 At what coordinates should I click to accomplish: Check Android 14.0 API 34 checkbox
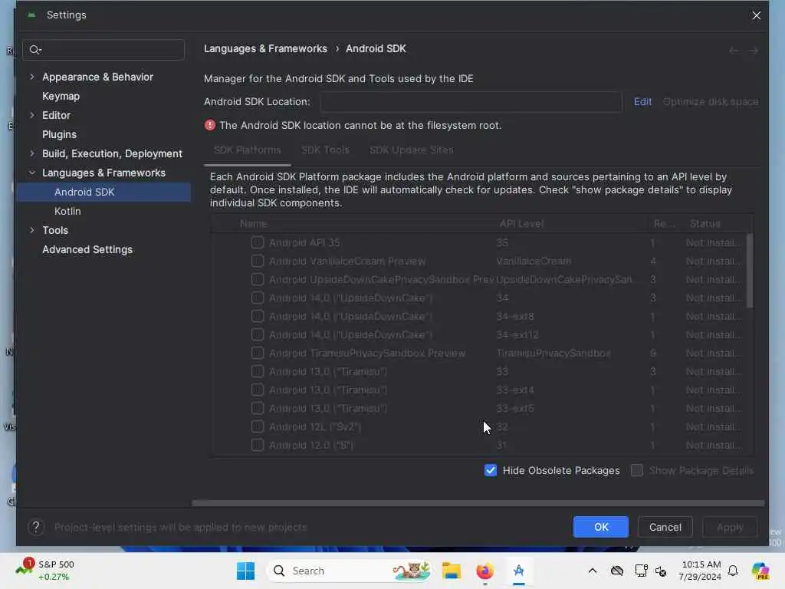click(258, 298)
